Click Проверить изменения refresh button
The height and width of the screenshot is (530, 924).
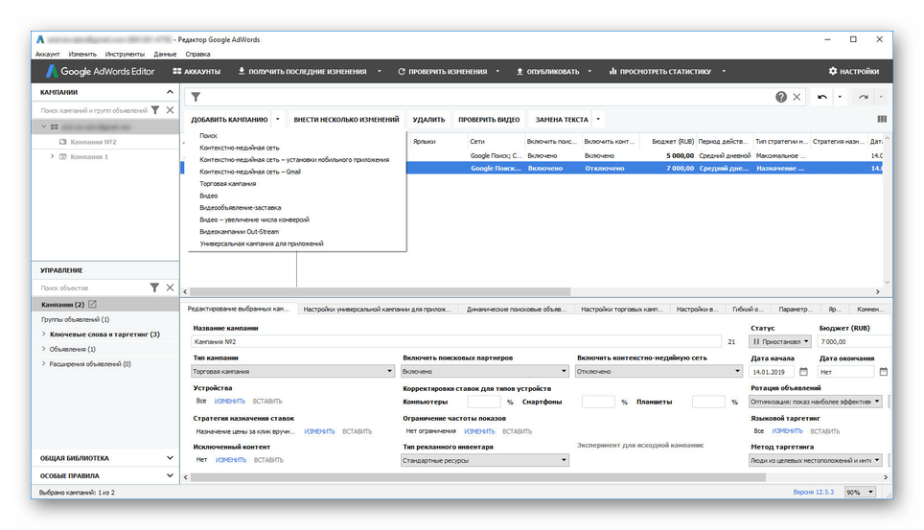click(443, 71)
